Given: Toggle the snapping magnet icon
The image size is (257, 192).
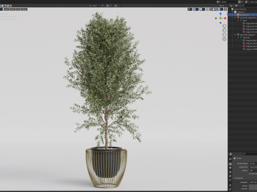Looking at the screenshot, I should click(x=108, y=6).
